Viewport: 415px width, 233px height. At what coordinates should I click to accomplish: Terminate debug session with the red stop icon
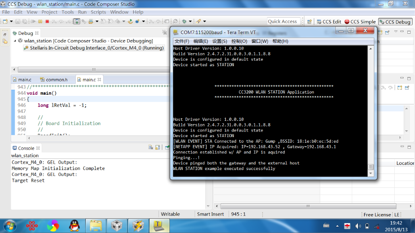pos(47,21)
